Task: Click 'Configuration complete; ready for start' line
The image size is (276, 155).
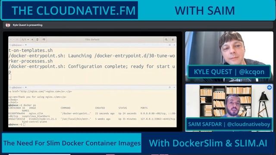Action: (92, 66)
